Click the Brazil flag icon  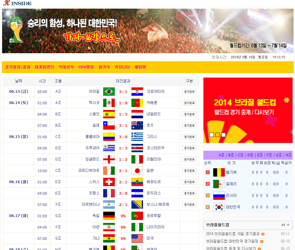[x=109, y=92]
